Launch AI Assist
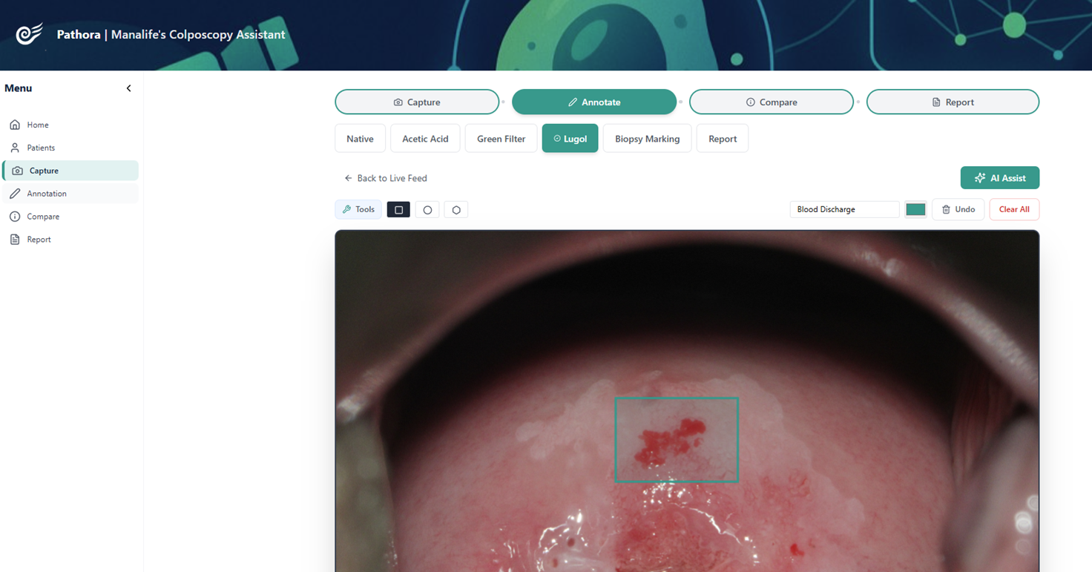Screen dimensions: 1092x572 point(999,178)
